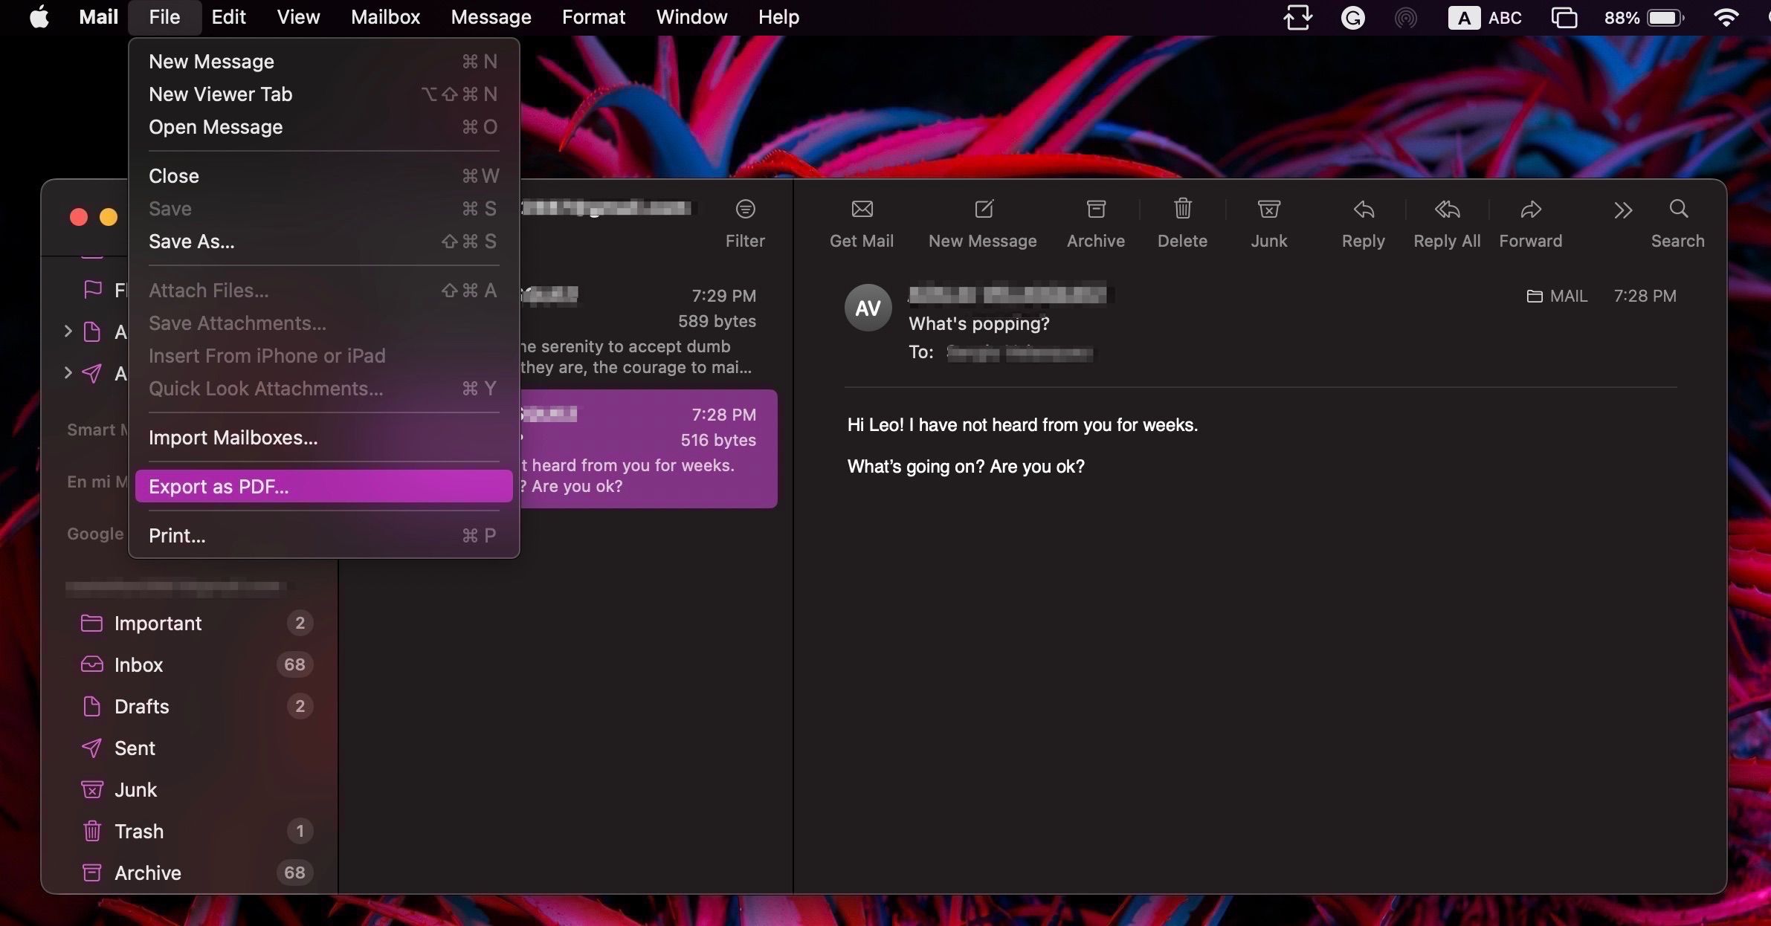This screenshot has width=1771, height=926.
Task: Select the Sent mailbox
Action: click(135, 748)
